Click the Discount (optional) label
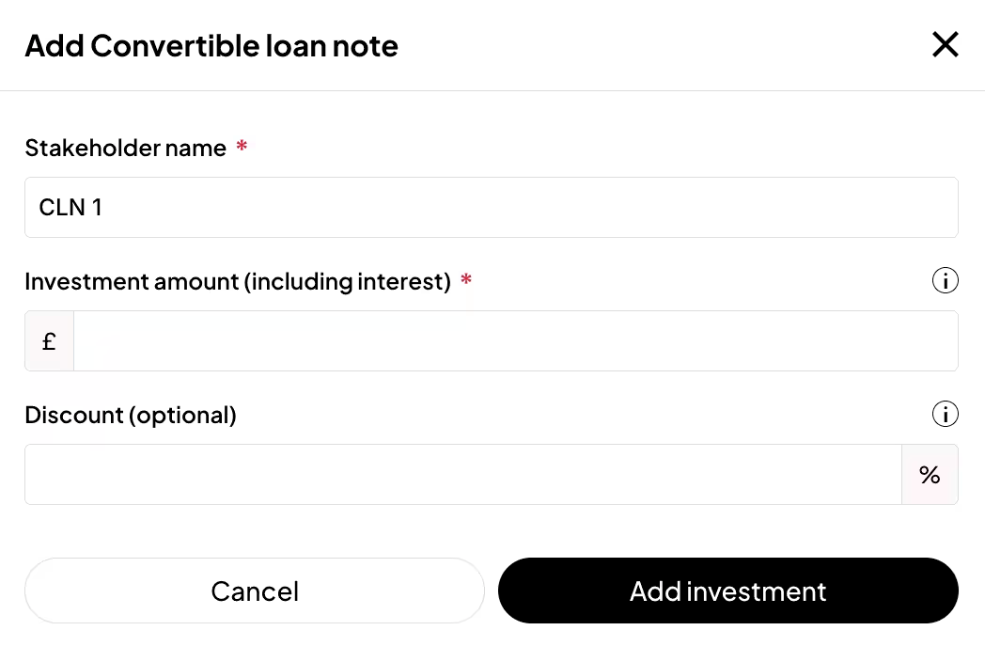Image resolution: width=985 pixels, height=646 pixels. (x=131, y=414)
